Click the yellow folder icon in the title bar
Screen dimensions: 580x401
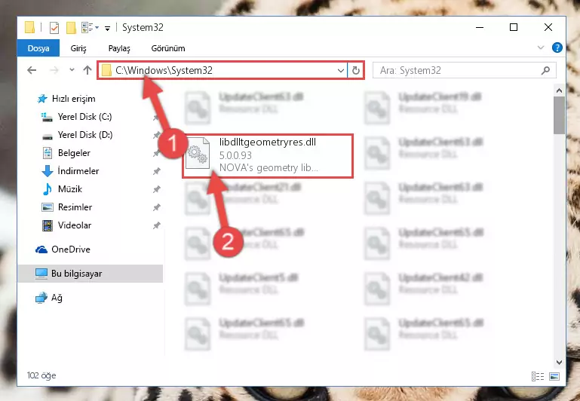click(x=29, y=28)
